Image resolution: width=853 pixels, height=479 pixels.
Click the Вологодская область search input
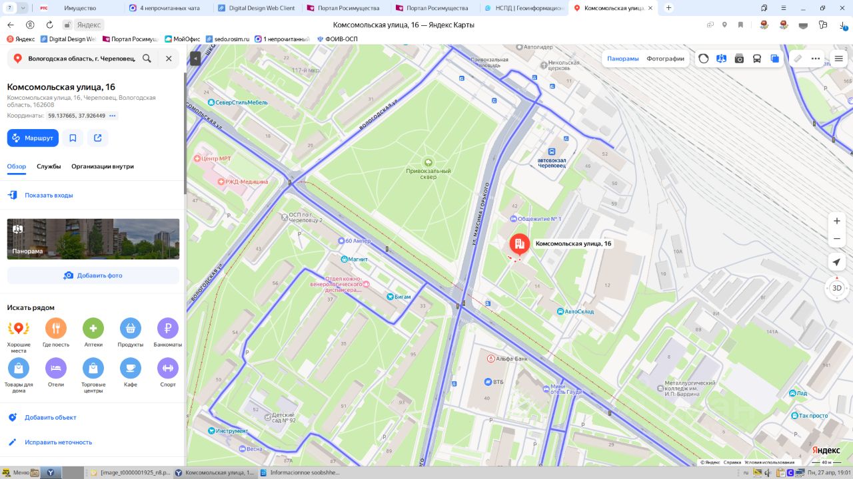pos(81,59)
